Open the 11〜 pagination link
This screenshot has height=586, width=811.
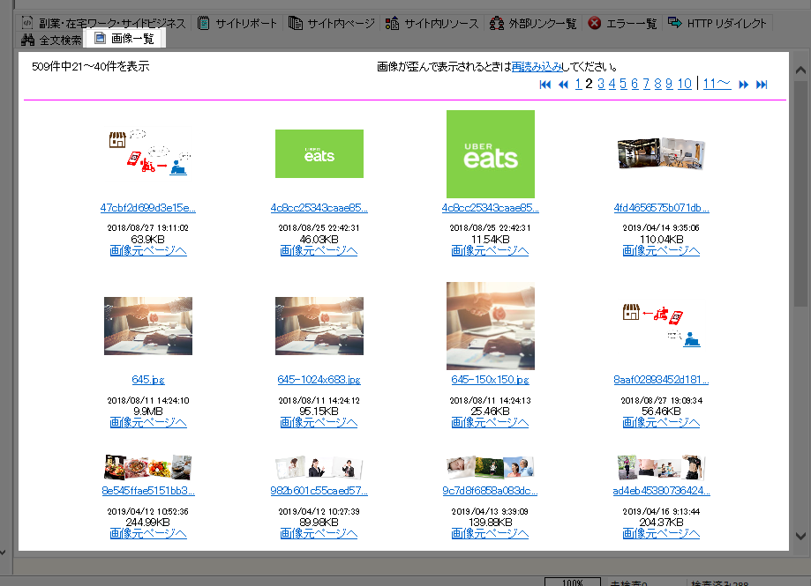click(716, 84)
